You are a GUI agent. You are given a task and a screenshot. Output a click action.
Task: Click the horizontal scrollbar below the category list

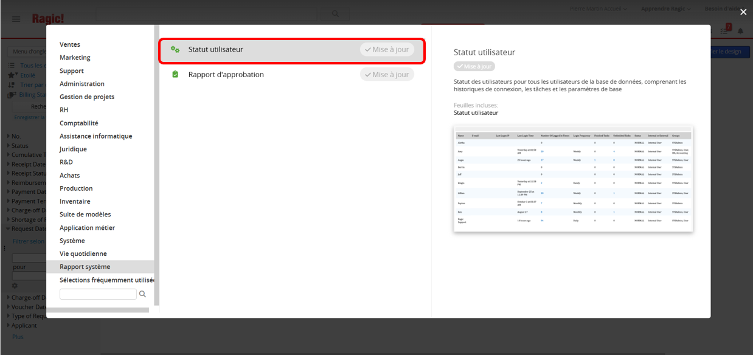click(97, 310)
